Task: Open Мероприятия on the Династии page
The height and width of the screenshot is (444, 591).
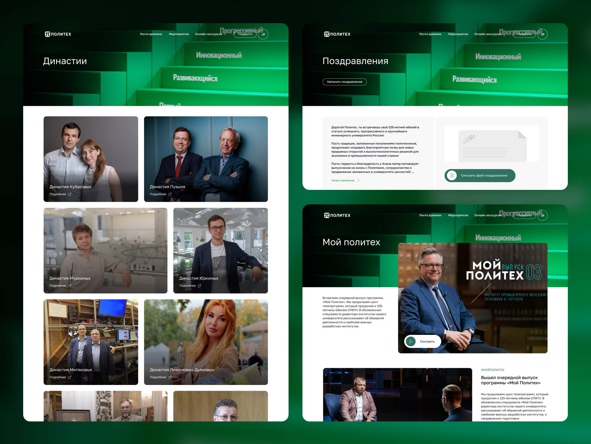Action: pyautogui.click(x=179, y=34)
